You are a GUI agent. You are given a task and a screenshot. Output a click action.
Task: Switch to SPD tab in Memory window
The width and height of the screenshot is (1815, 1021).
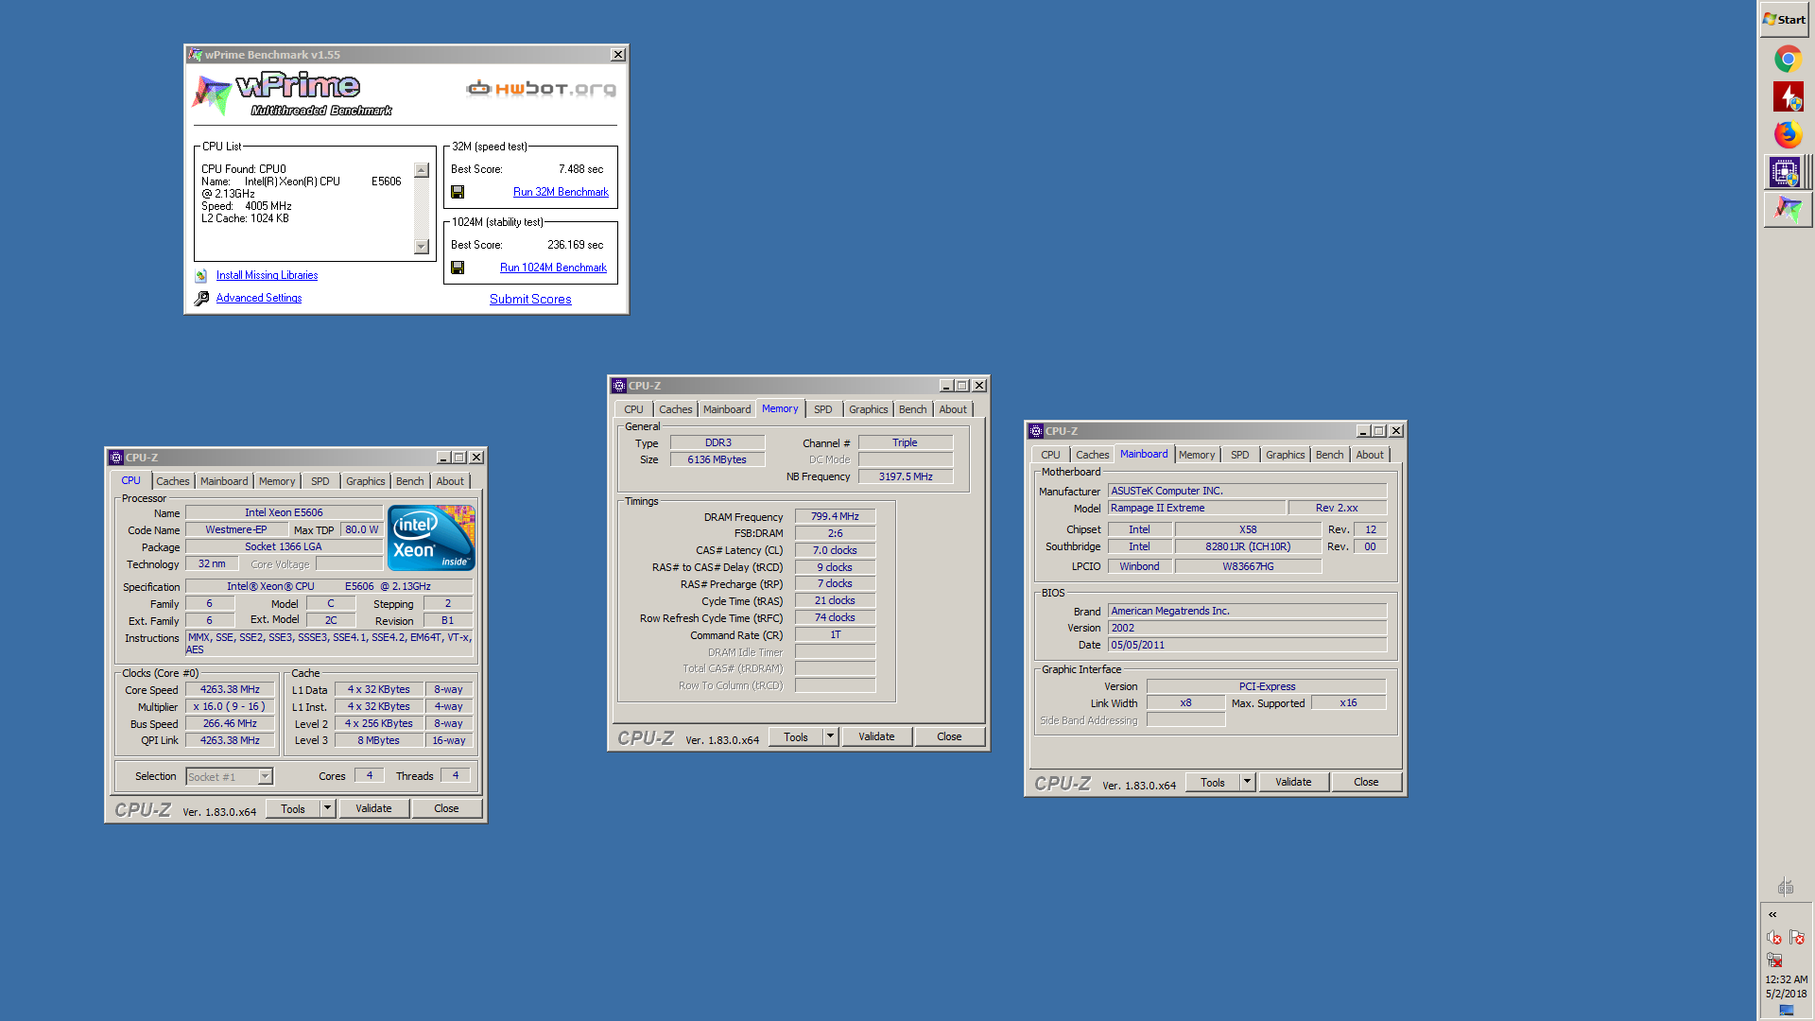coord(823,409)
